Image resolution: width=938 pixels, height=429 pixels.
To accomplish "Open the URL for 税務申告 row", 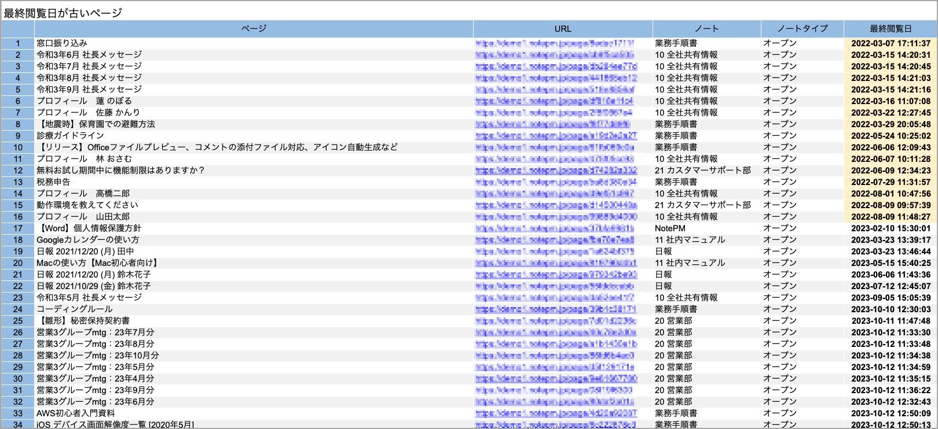I will (555, 182).
